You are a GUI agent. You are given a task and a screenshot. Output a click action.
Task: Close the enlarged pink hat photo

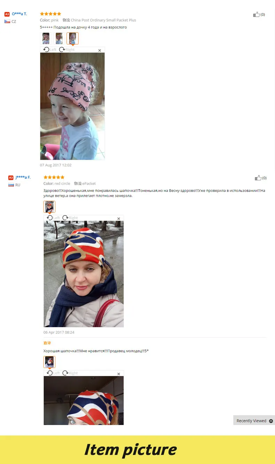(x=100, y=50)
